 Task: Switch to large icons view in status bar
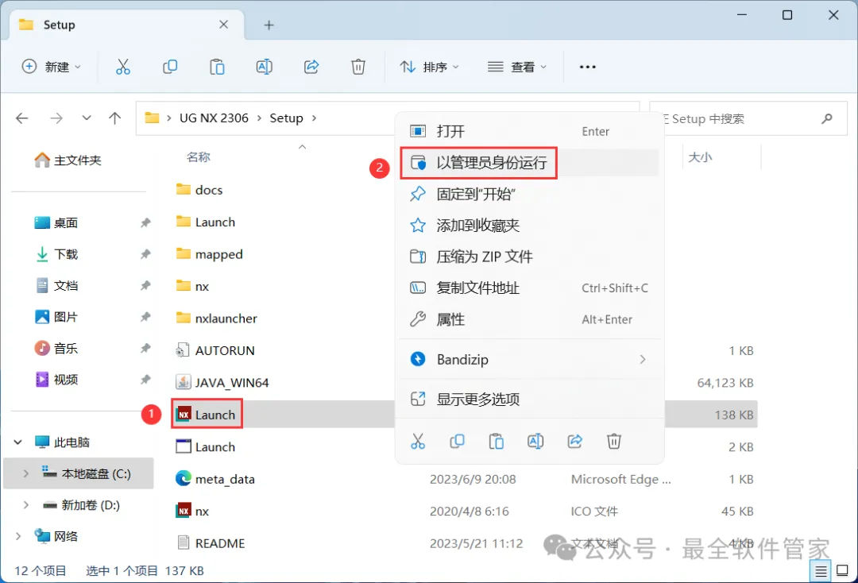pyautogui.click(x=843, y=572)
